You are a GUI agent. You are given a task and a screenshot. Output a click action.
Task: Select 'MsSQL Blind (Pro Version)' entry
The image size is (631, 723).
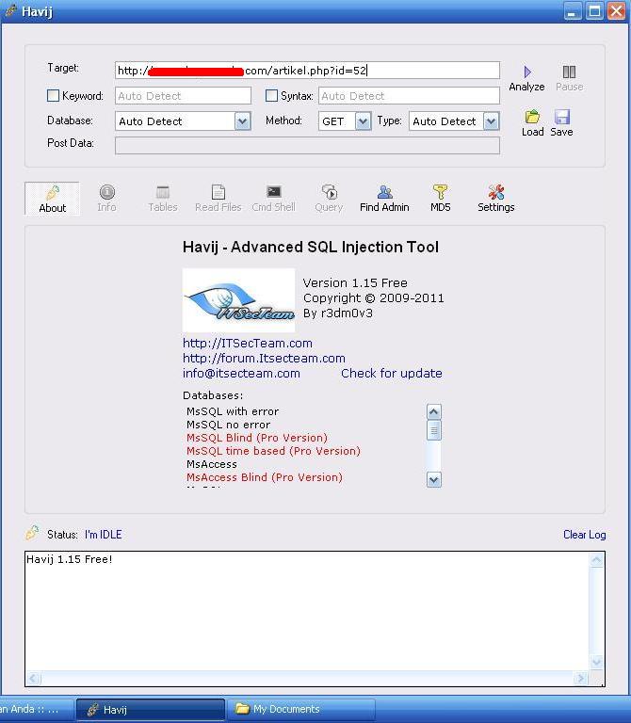257,438
